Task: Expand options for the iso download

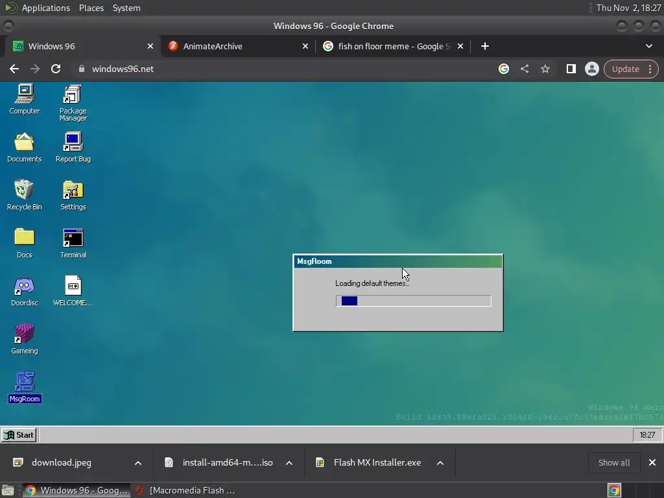Action: tap(289, 463)
